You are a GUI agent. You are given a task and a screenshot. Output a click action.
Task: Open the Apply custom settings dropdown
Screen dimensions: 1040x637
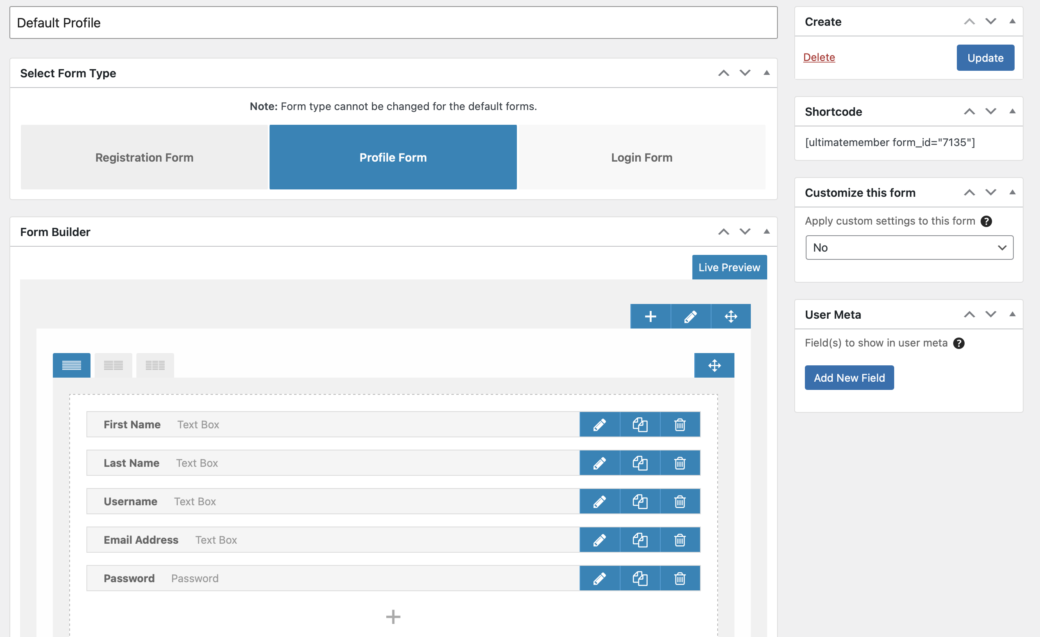[909, 248]
